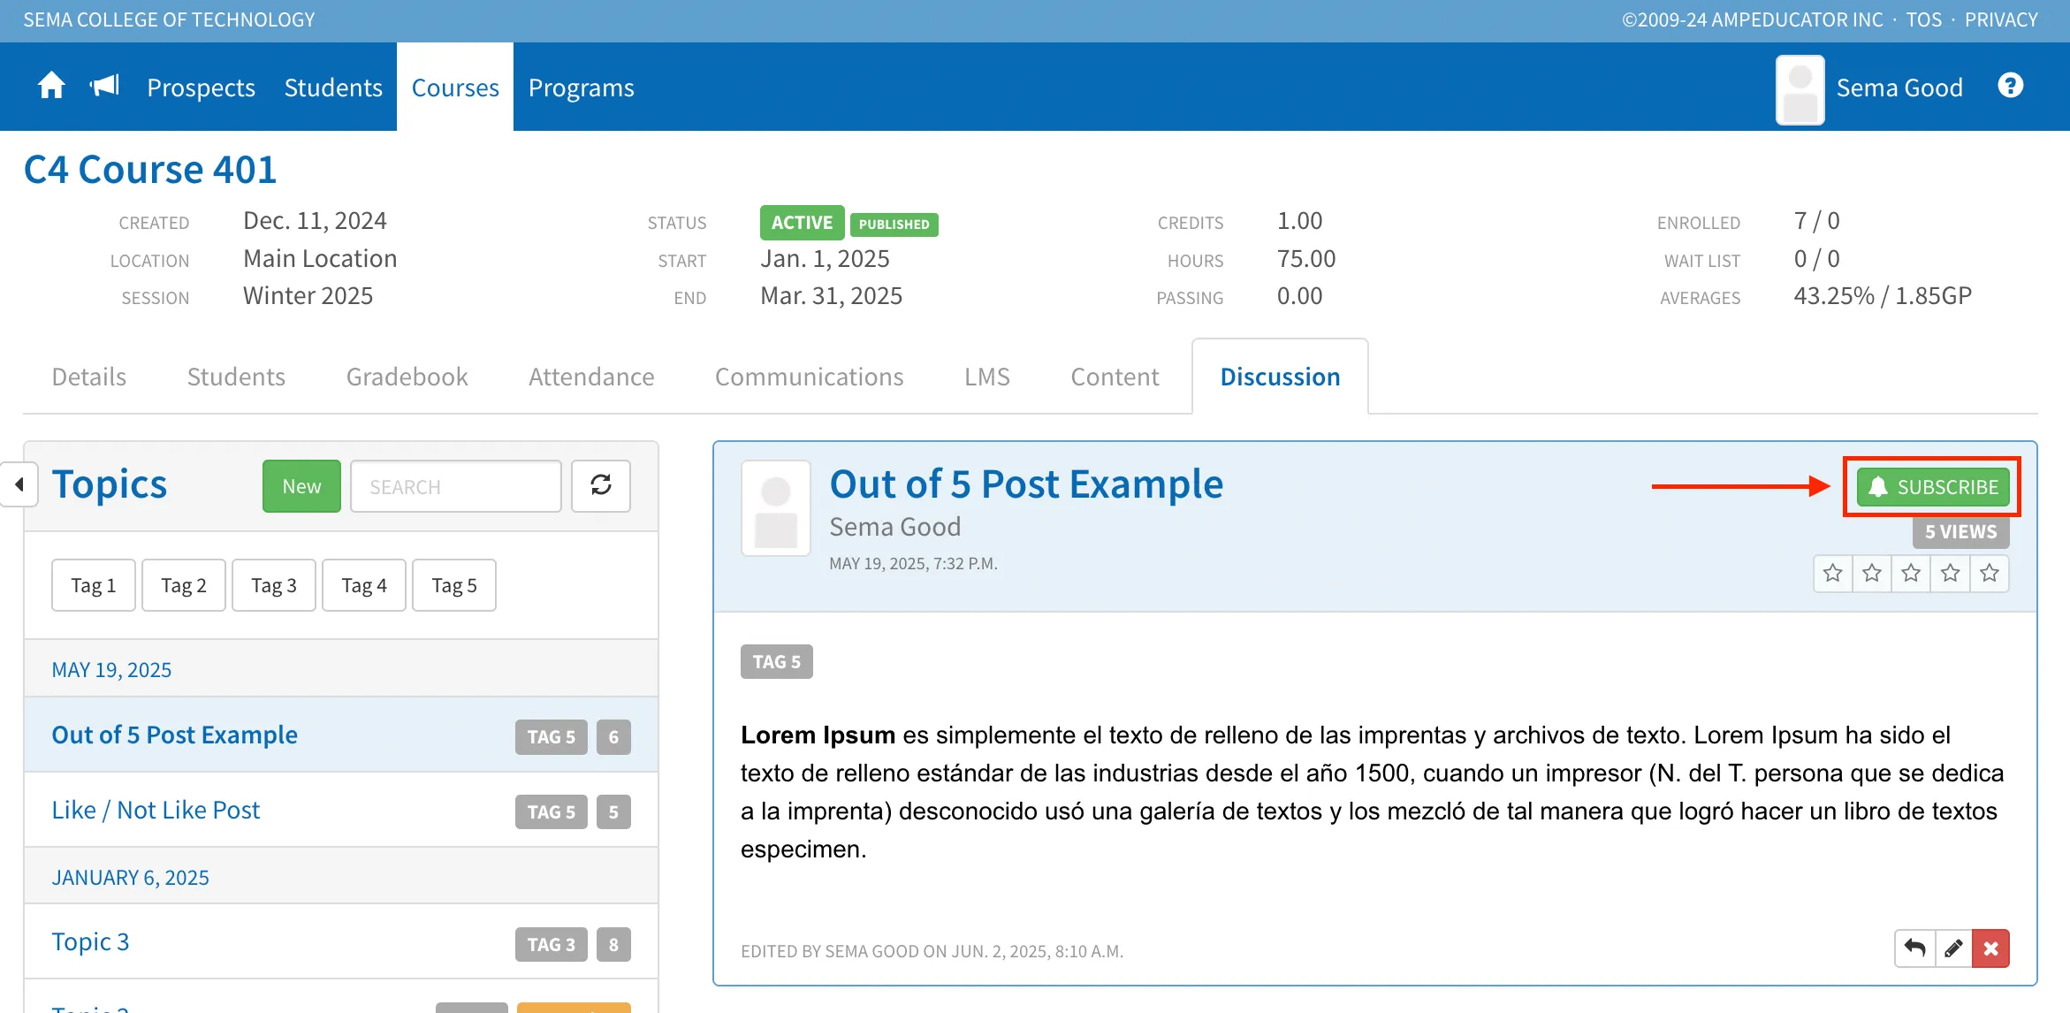Filter topics by Tag 4
This screenshot has height=1013, width=2070.
[x=364, y=585]
